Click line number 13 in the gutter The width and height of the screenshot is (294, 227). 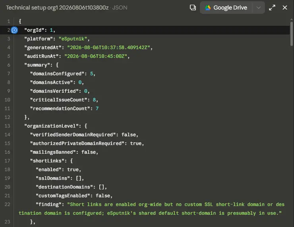pos(7,126)
